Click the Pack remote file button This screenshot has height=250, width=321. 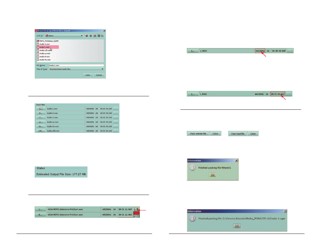tap(198, 134)
